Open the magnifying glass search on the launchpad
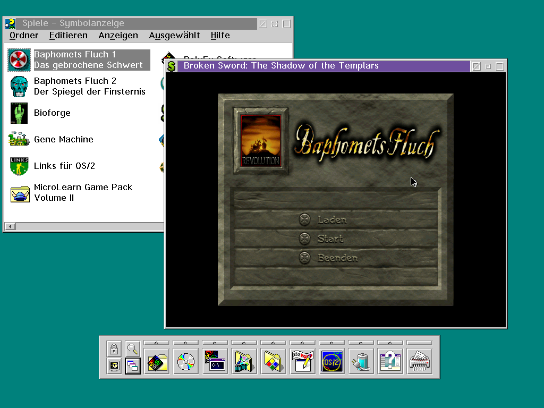The image size is (544, 408). [132, 348]
